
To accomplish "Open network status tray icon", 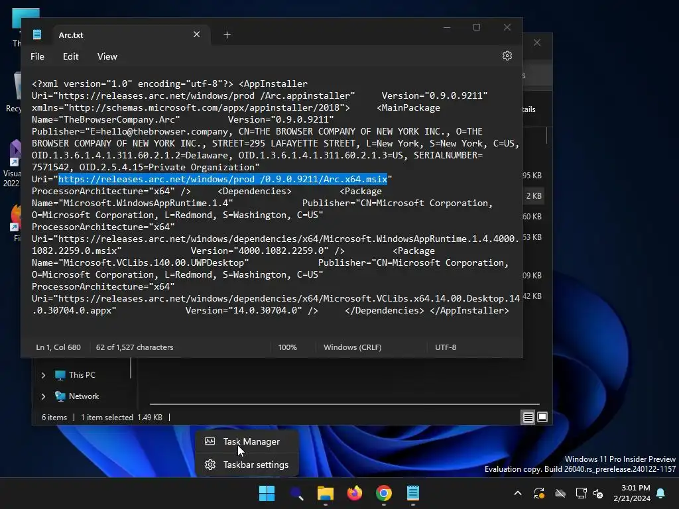I will click(581, 493).
